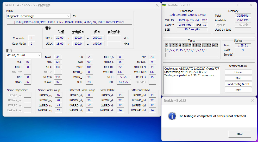Click the MCLK frequency field 2999.3

click(97, 38)
